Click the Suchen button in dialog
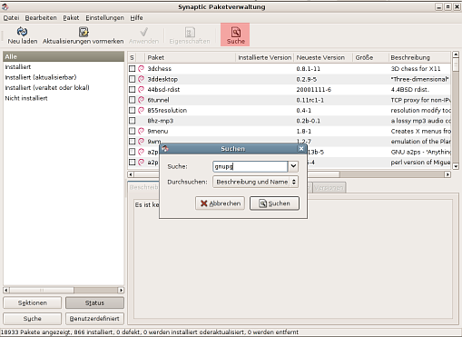Screen dimensions: 462x337 click(274, 203)
